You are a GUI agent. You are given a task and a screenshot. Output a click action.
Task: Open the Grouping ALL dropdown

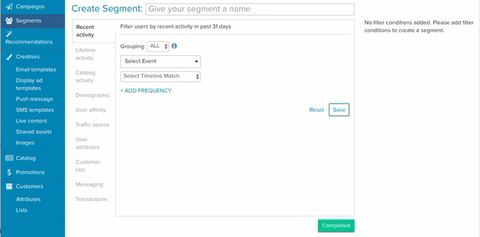click(x=158, y=46)
